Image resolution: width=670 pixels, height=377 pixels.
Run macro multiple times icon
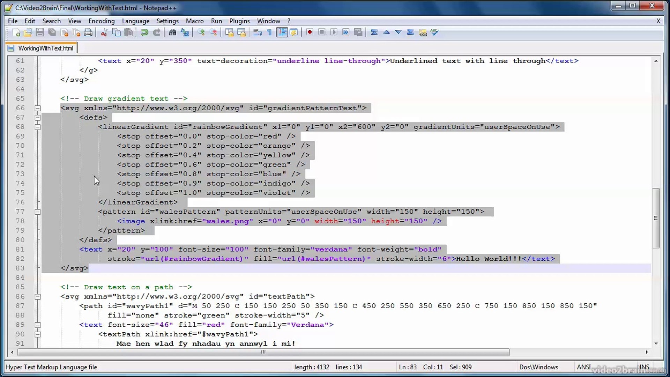[x=346, y=32]
